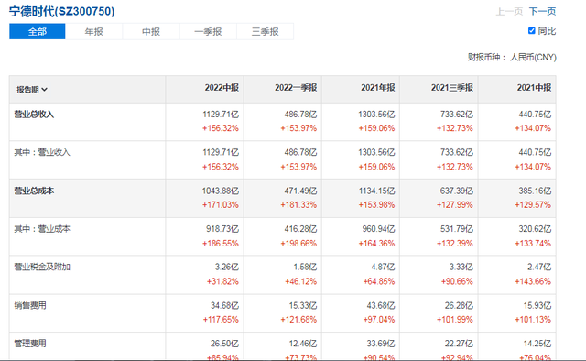Select the 全部 tab
Image resolution: width=586 pixels, height=361 pixels.
(38, 31)
